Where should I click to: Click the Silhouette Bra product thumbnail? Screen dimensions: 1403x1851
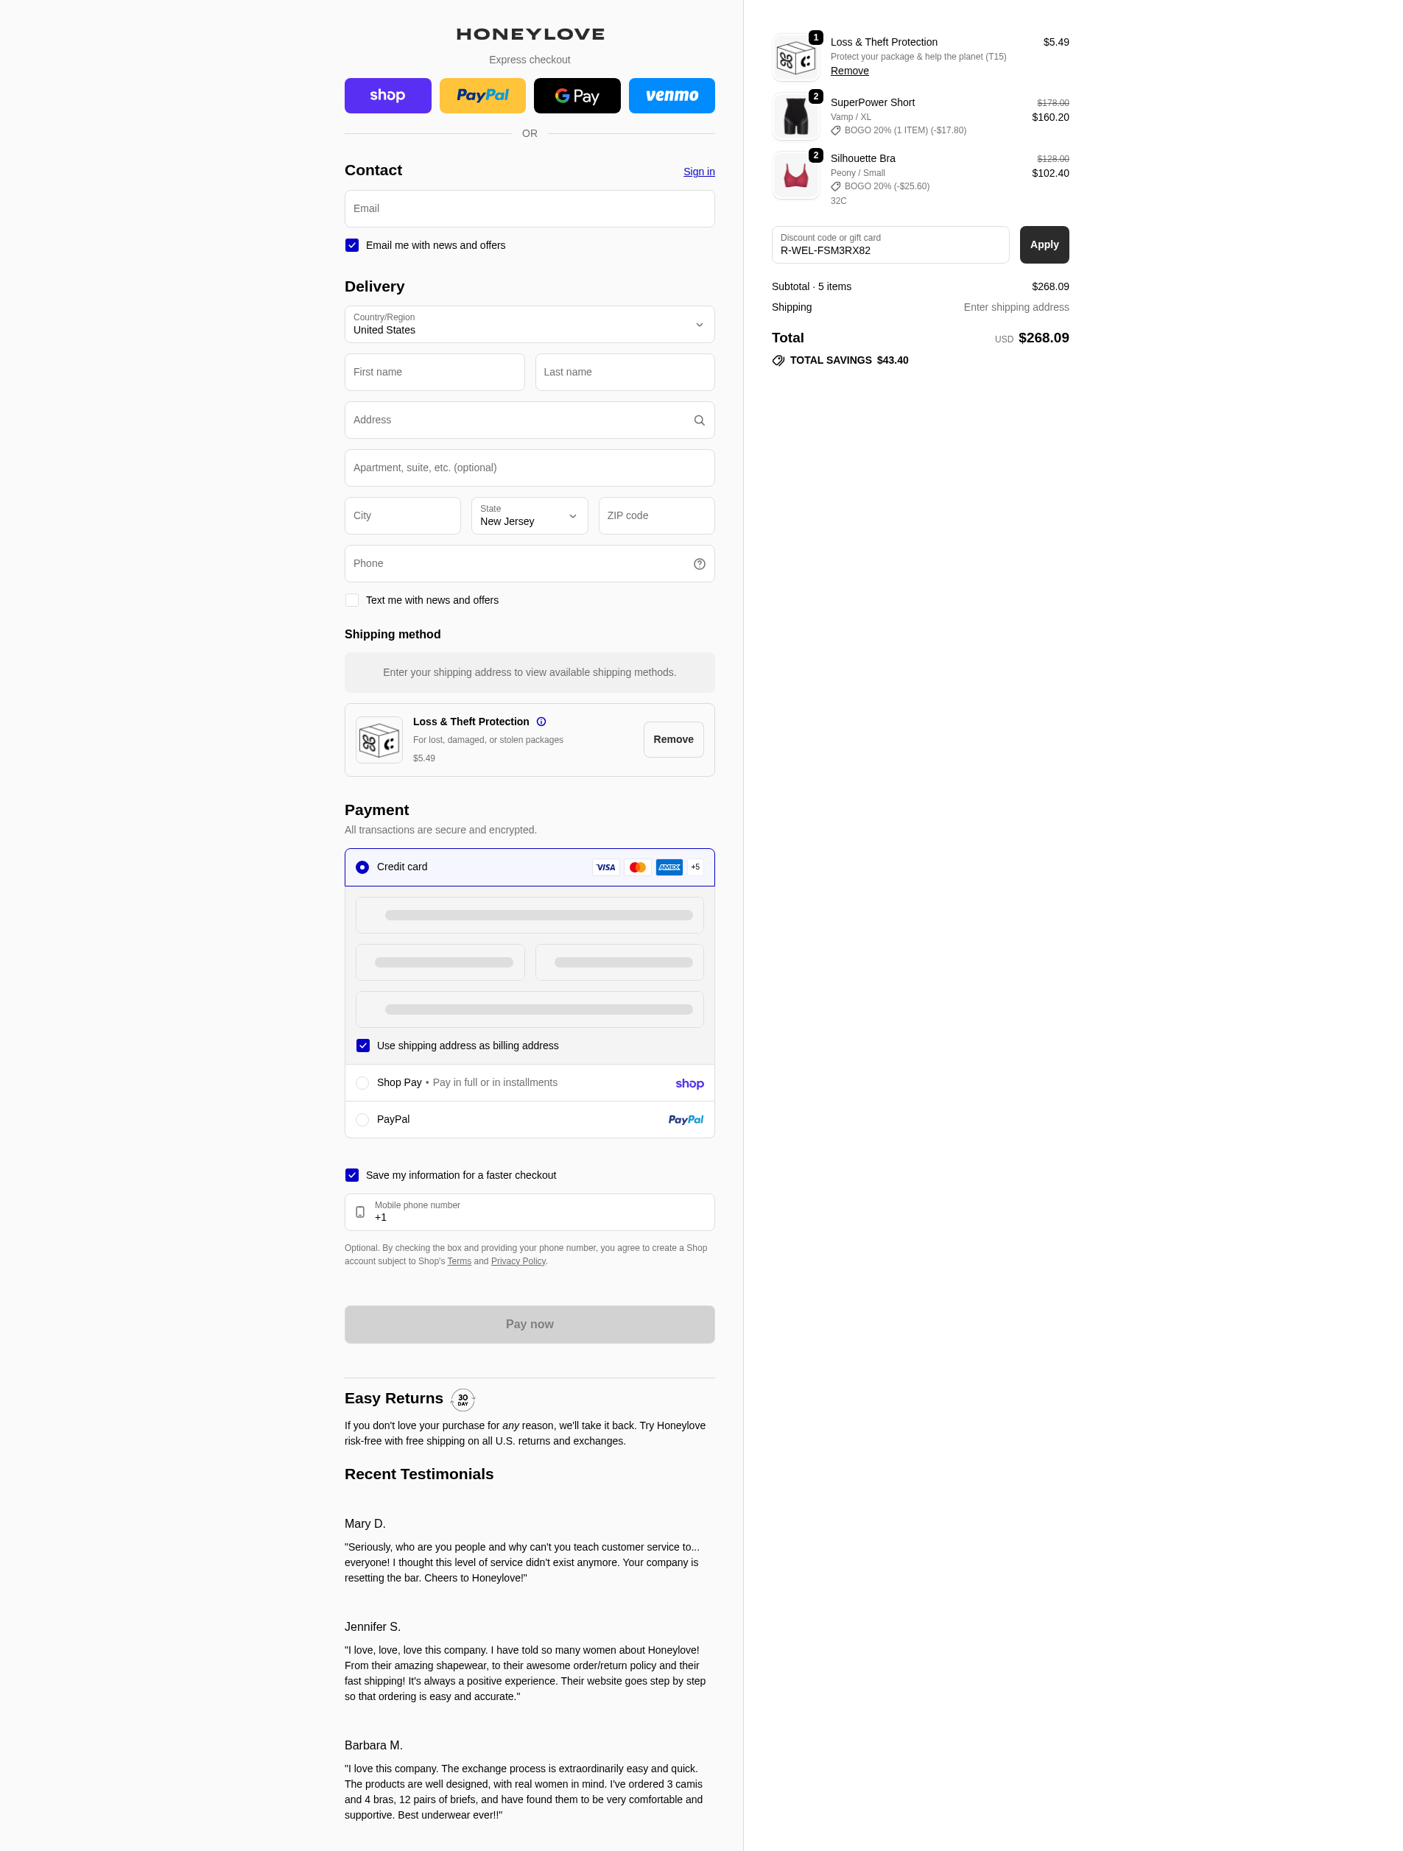click(x=795, y=176)
